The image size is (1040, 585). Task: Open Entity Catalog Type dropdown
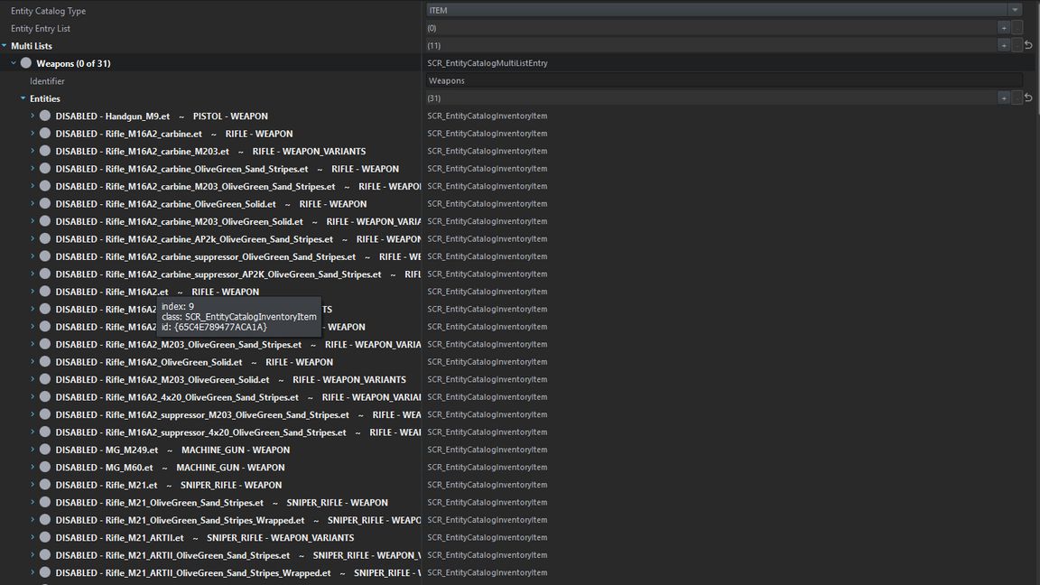[1015, 10]
